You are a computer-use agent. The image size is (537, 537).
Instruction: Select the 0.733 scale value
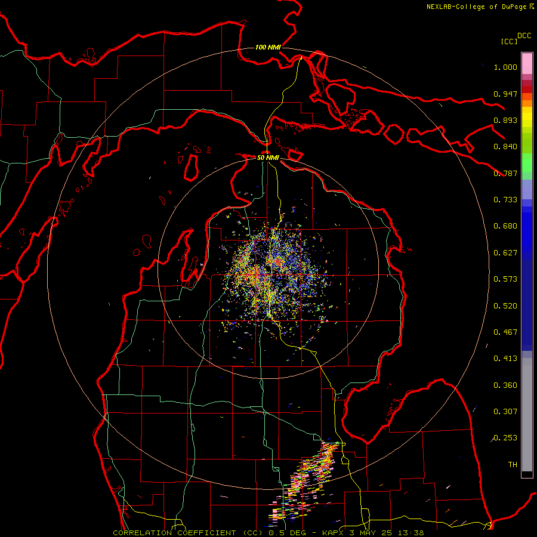[x=505, y=200]
